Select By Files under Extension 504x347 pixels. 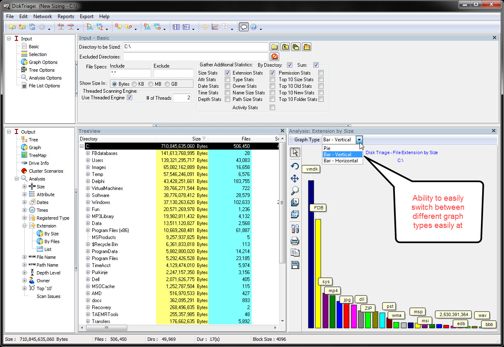52,241
